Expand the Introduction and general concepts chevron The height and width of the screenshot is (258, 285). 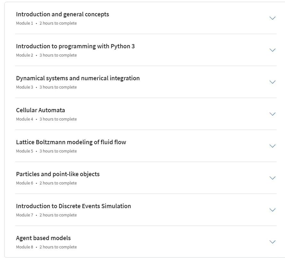(272, 18)
